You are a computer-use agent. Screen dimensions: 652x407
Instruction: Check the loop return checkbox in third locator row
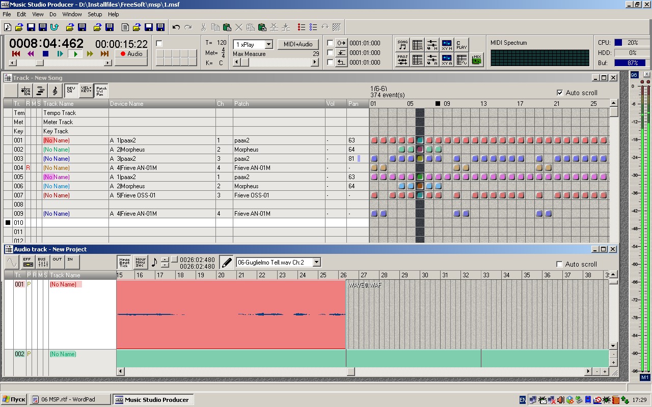click(x=330, y=63)
